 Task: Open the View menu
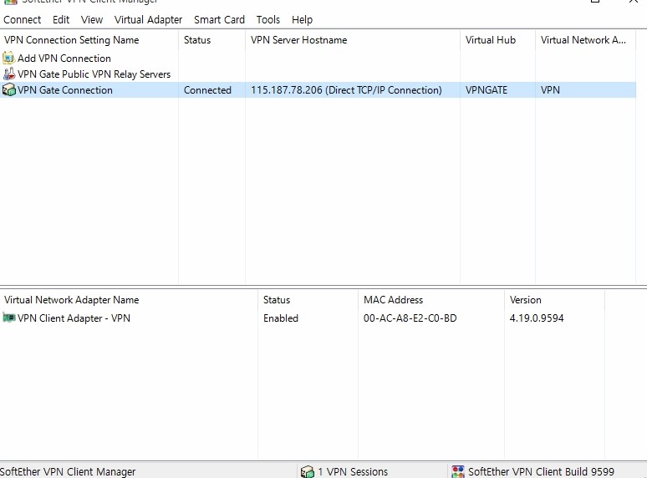click(92, 20)
